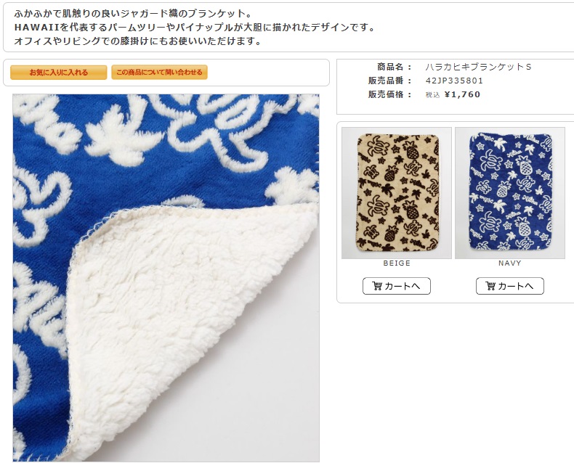Click the product name ハラカヒキブランケットS

(478, 67)
